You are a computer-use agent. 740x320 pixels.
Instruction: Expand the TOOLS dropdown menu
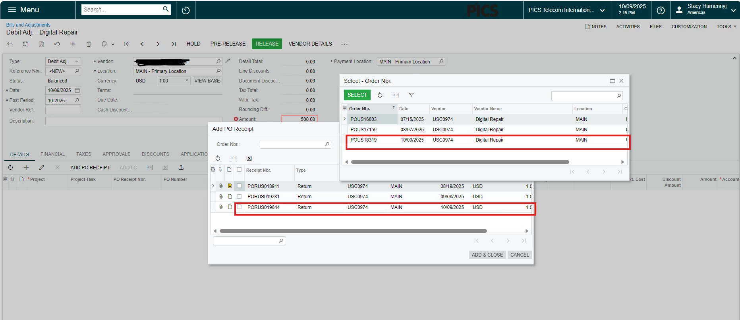pos(726,27)
